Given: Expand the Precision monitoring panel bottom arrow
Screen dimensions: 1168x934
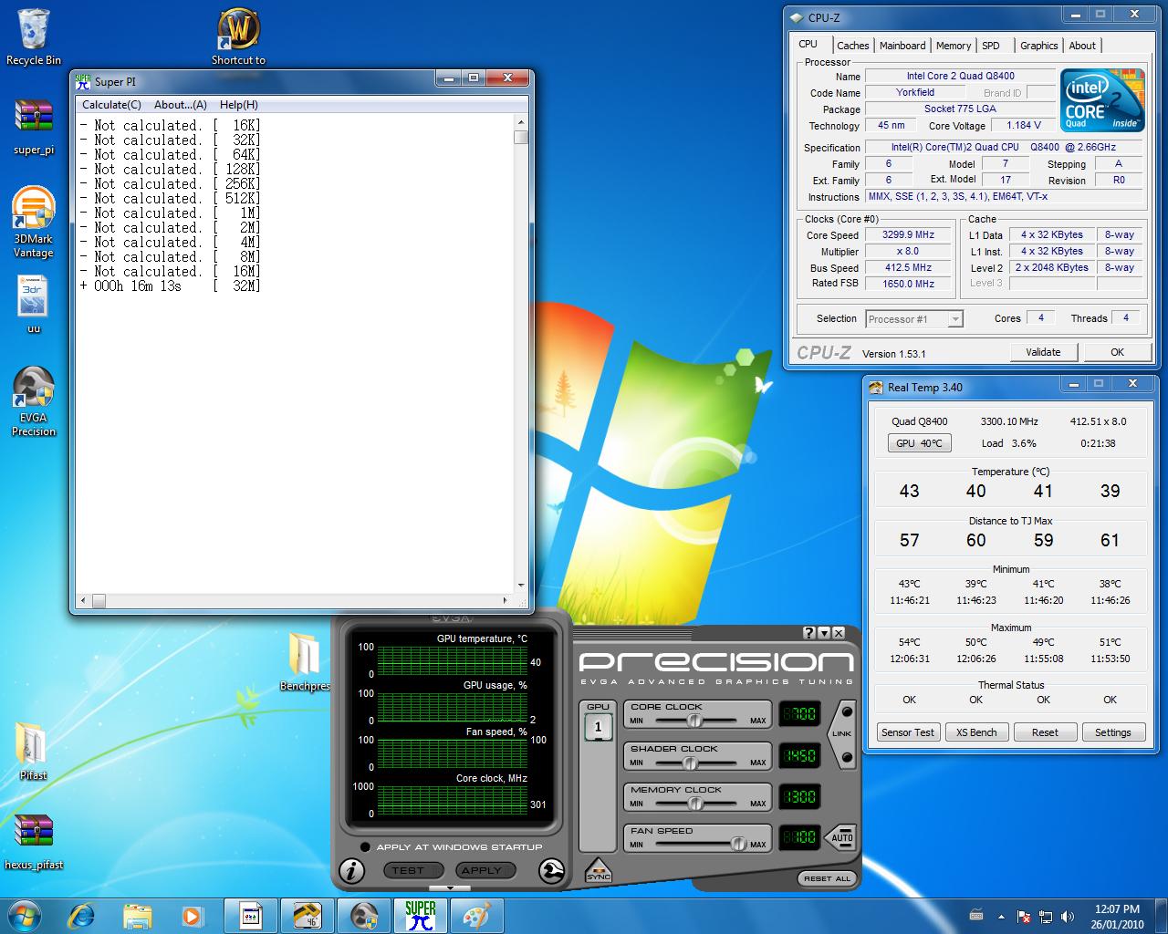Looking at the screenshot, I should click(x=449, y=887).
